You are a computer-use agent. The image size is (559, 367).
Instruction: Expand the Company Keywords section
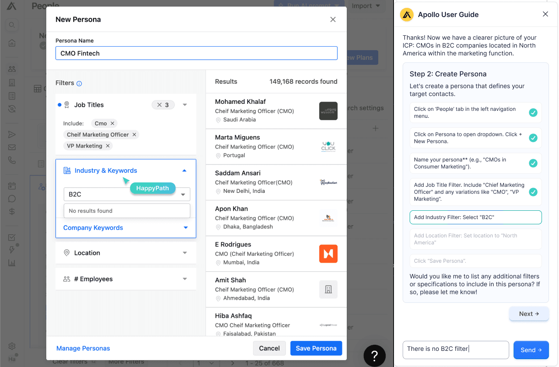[186, 228]
